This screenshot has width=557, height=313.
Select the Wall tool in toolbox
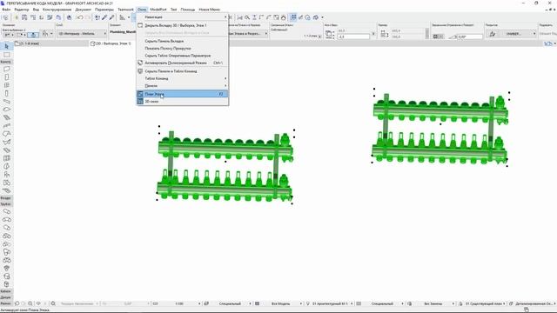(6, 69)
